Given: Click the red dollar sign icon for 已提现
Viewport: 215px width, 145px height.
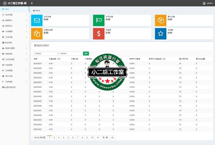Looking at the screenshot, I should click(x=99, y=34).
